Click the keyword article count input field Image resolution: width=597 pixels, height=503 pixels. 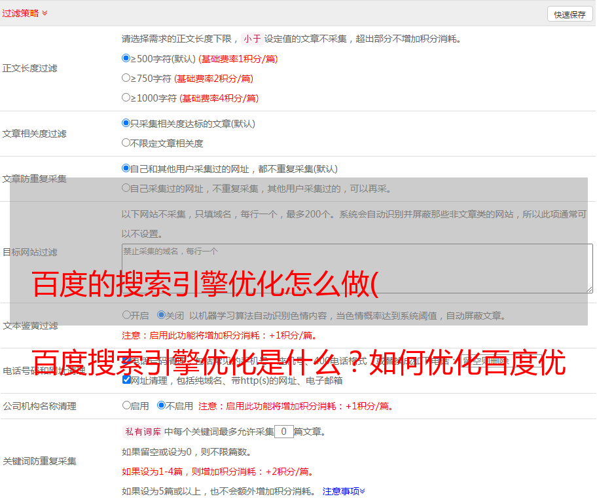pos(283,432)
